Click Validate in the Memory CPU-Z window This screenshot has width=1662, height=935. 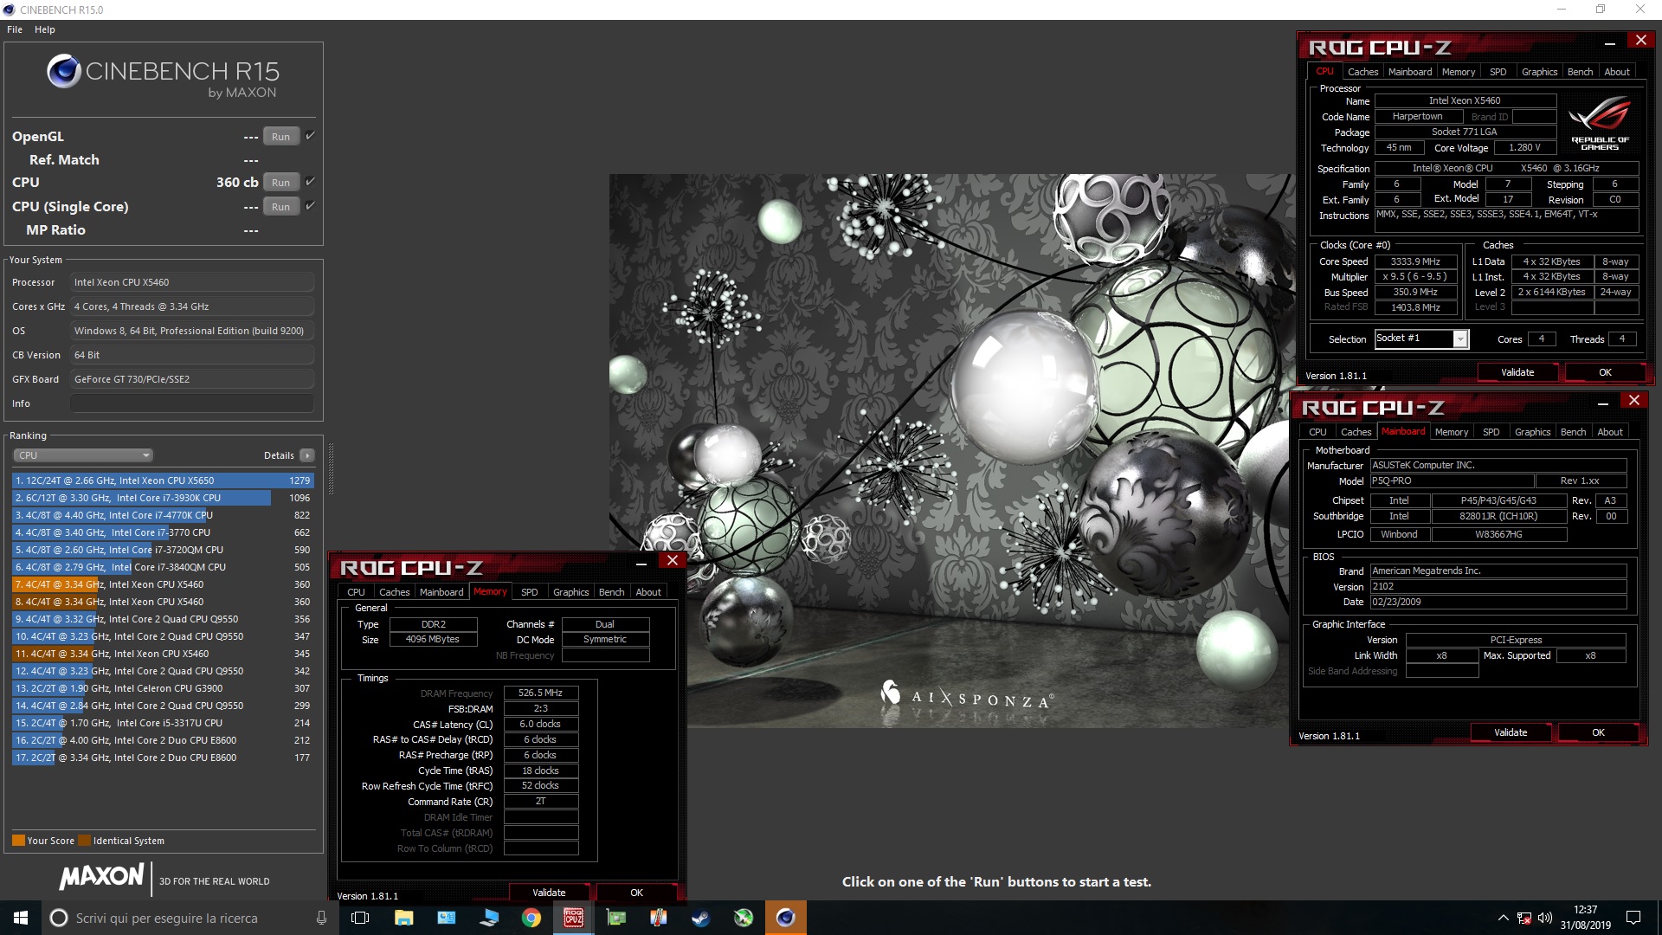[549, 893]
